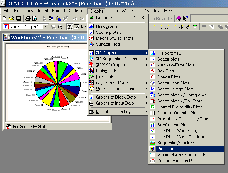Choose Normal Probability Plots... entry

coord(186,107)
